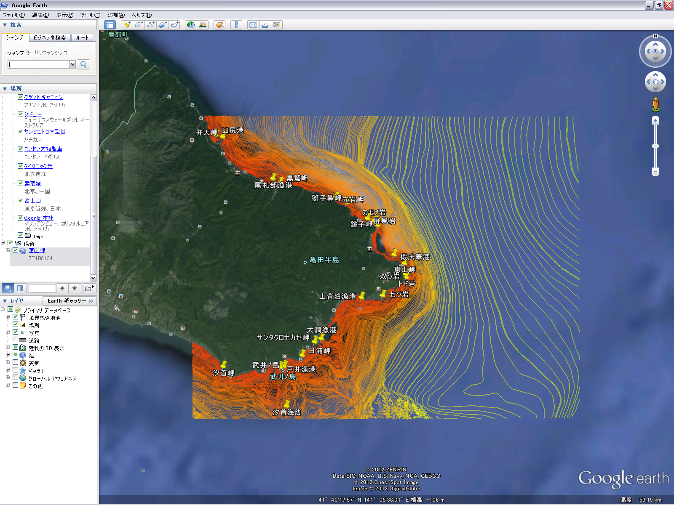Expand the 恵山岬 item in places
674x505 pixels.
point(8,250)
